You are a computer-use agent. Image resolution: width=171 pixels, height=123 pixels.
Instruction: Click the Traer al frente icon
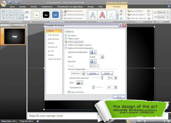click(x=129, y=11)
